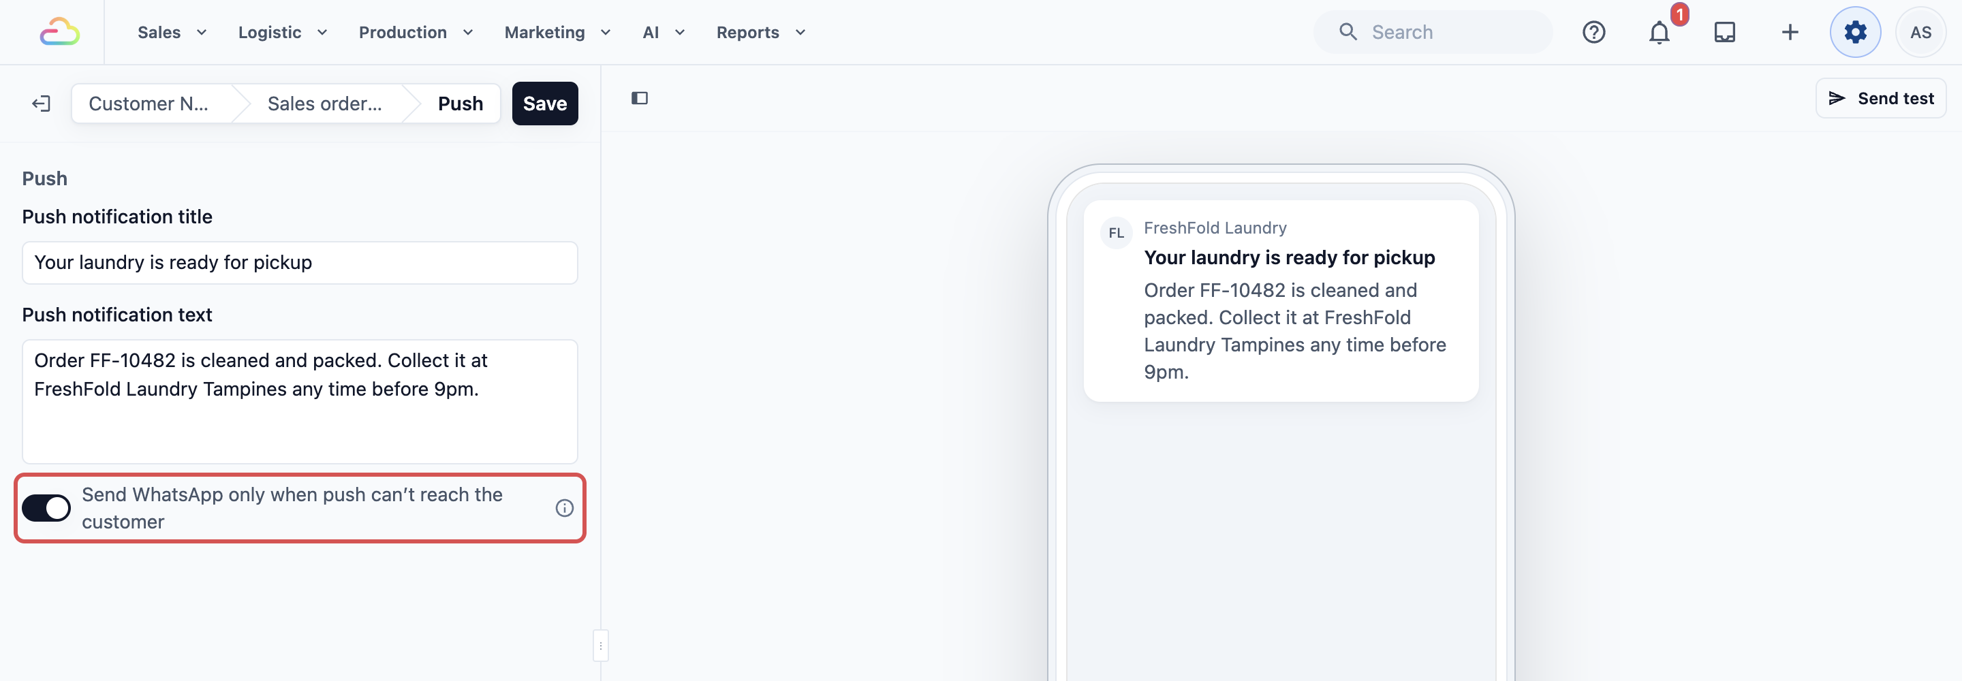Expand the Logistic dropdown menu
This screenshot has height=681, width=1962.
tap(283, 32)
